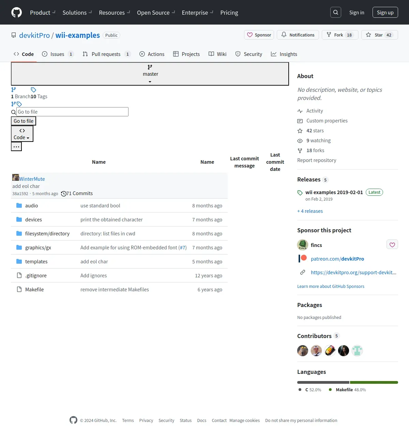Click WinterMute's avatar image
This screenshot has width=409, height=438.
pyautogui.click(x=16, y=177)
